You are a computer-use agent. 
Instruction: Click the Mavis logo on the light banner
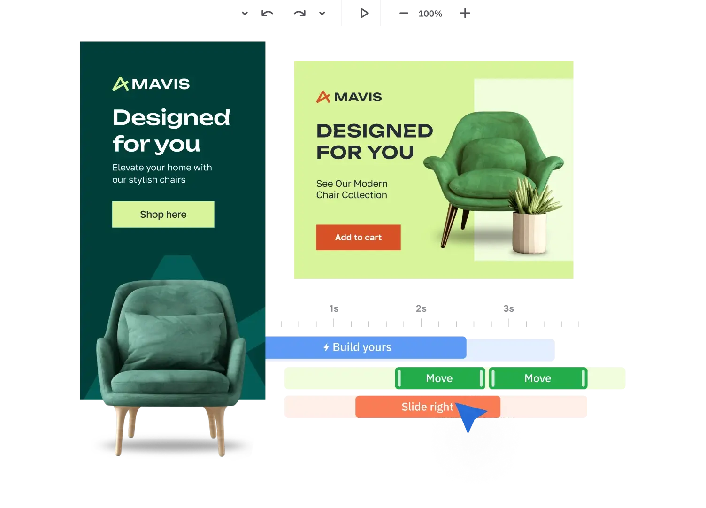[349, 97]
